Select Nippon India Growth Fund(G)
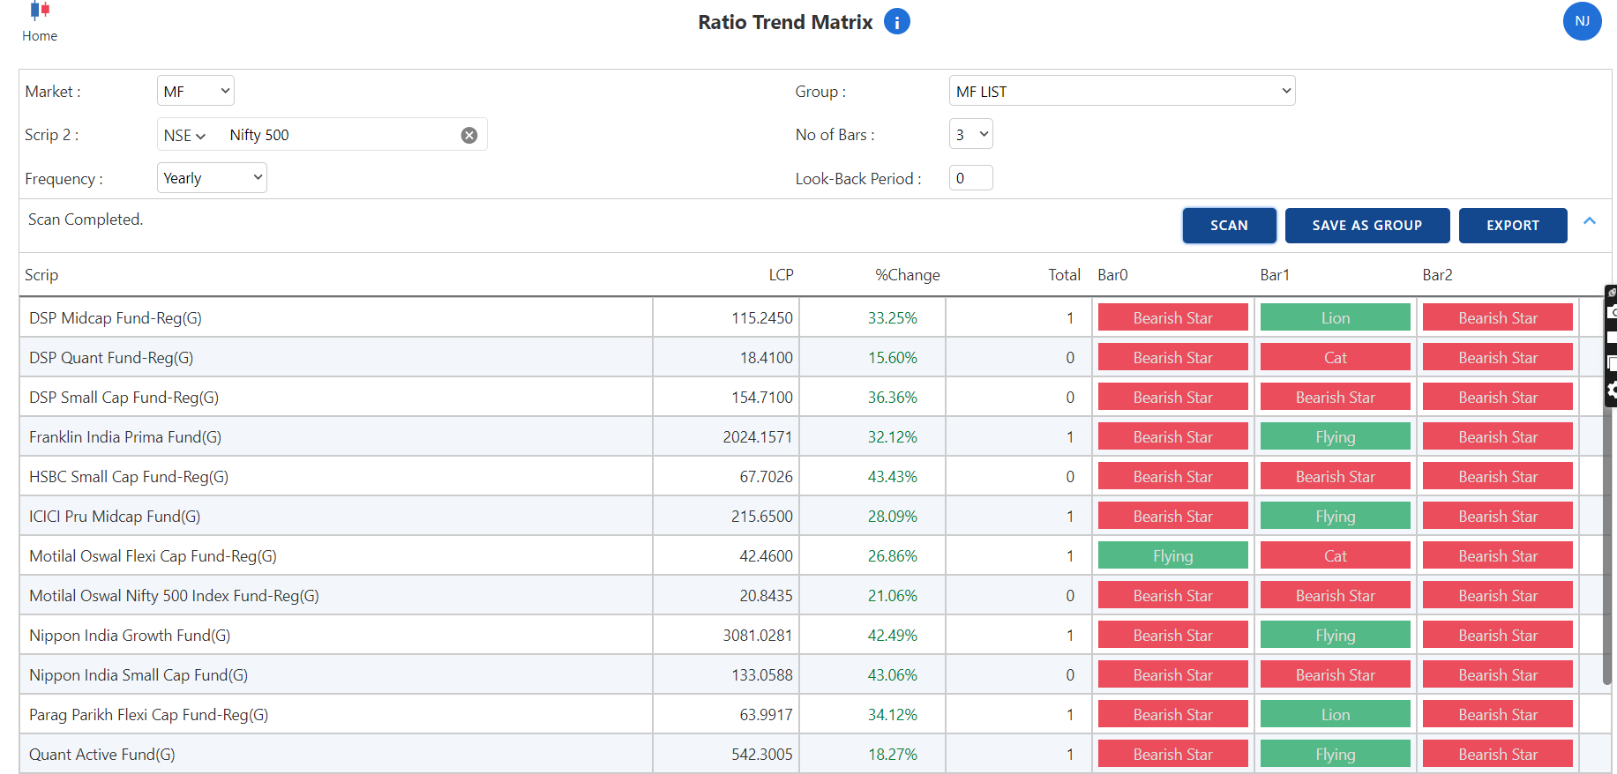Viewport: 1617px width, 774px height. click(x=130, y=636)
